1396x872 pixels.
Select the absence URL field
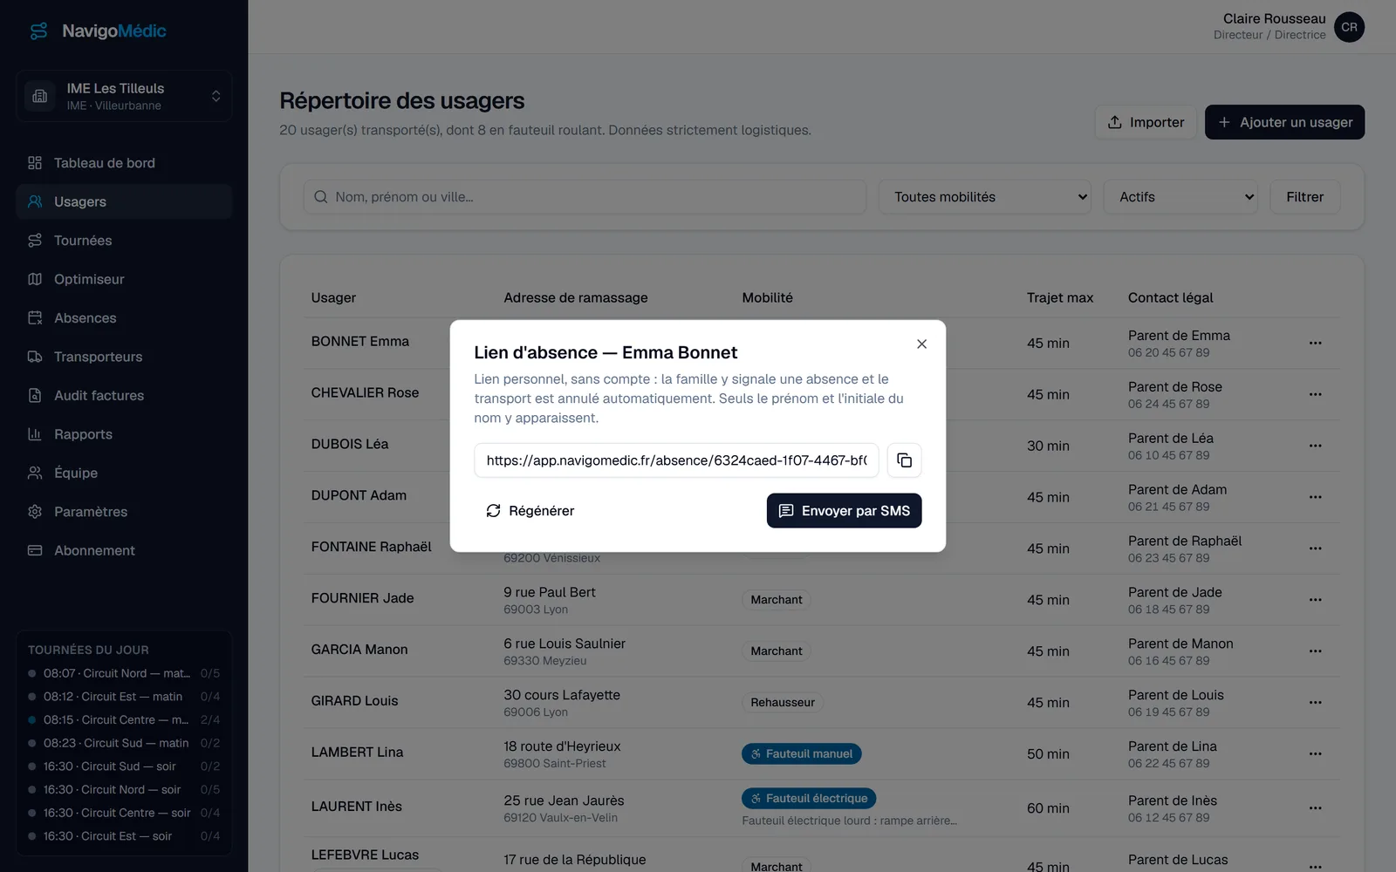coord(676,460)
